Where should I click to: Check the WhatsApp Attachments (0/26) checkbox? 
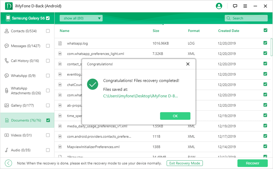(48, 91)
